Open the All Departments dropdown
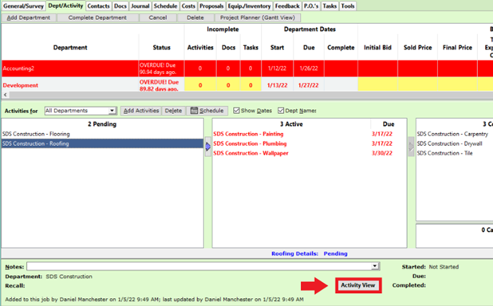 point(112,111)
